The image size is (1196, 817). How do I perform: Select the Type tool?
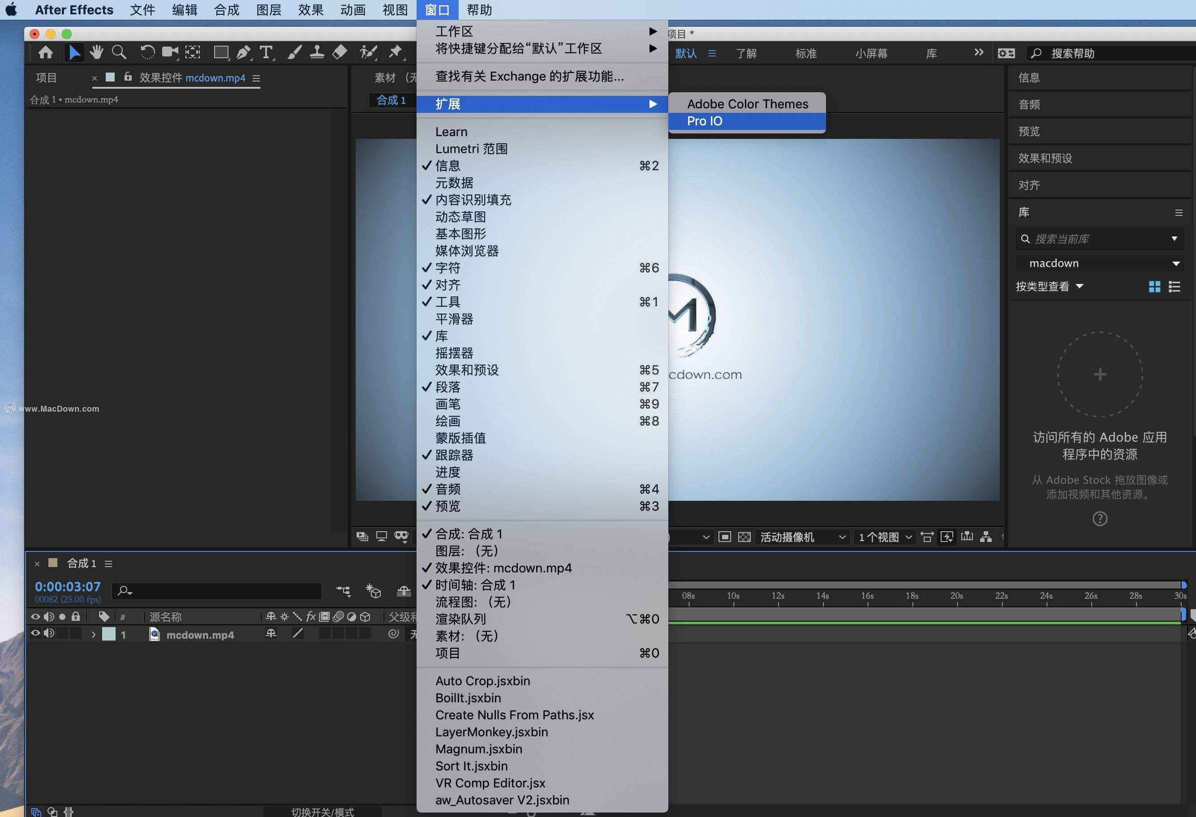(266, 52)
